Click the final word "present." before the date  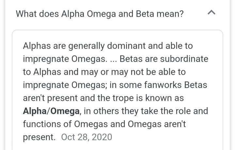tap(39, 137)
